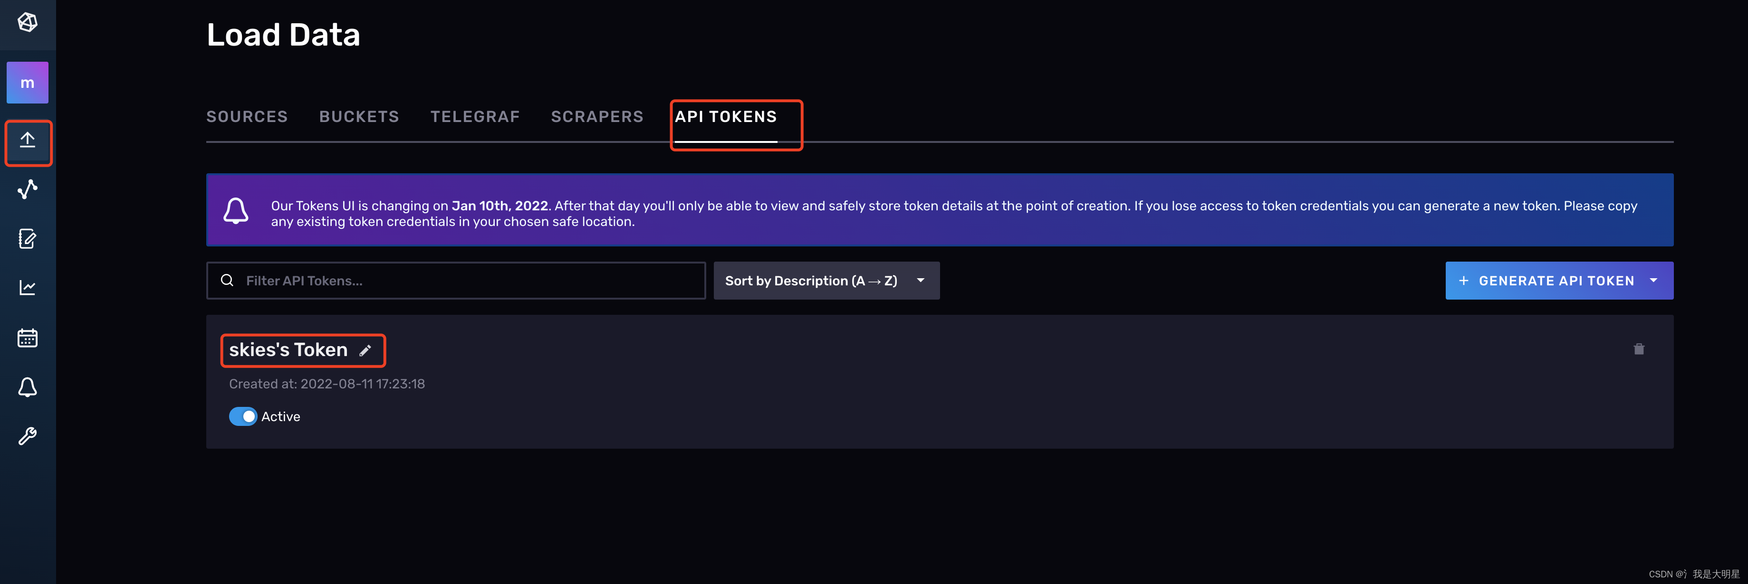1748x584 pixels.
Task: Open Data Explorer graph icon
Action: pyautogui.click(x=27, y=189)
